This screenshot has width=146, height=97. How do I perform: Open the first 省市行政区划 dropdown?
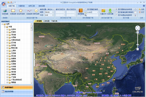coord(60,12)
